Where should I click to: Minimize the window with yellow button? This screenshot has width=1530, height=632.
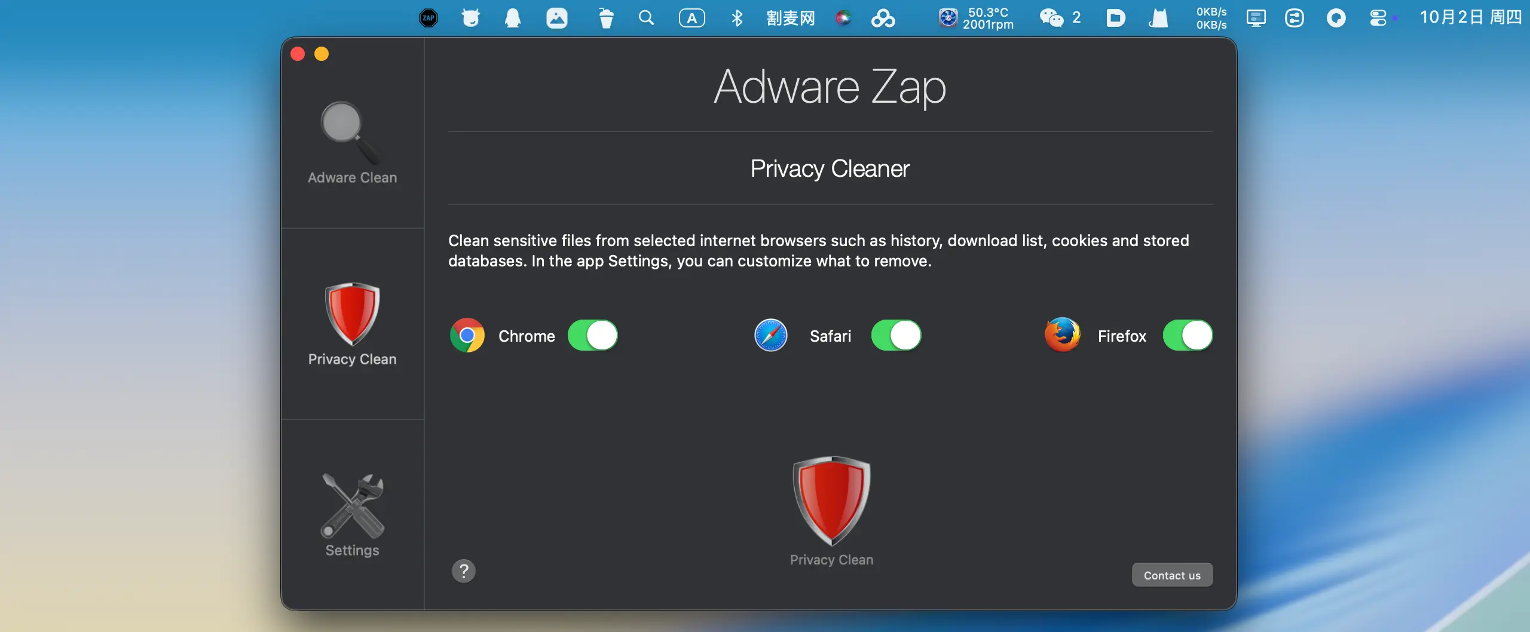[322, 54]
